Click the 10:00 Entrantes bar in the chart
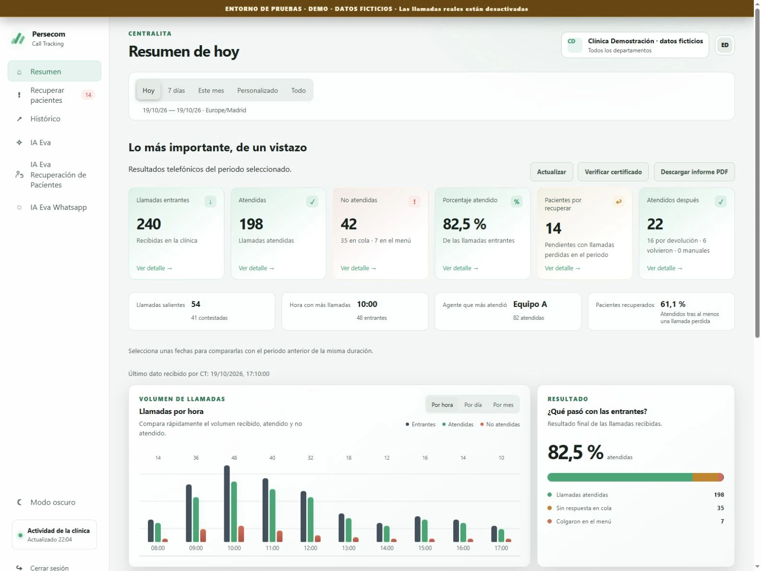The width and height of the screenshot is (761, 571). point(227,504)
